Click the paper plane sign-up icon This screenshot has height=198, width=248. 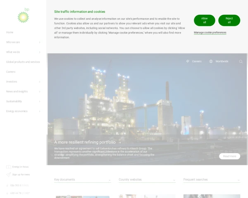click(9, 174)
